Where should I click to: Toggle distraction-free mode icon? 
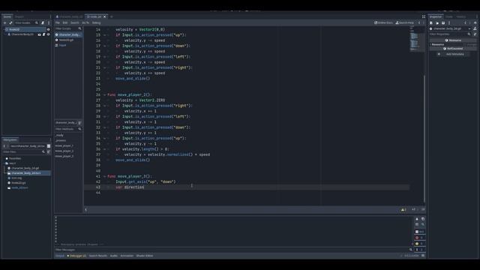point(424,16)
